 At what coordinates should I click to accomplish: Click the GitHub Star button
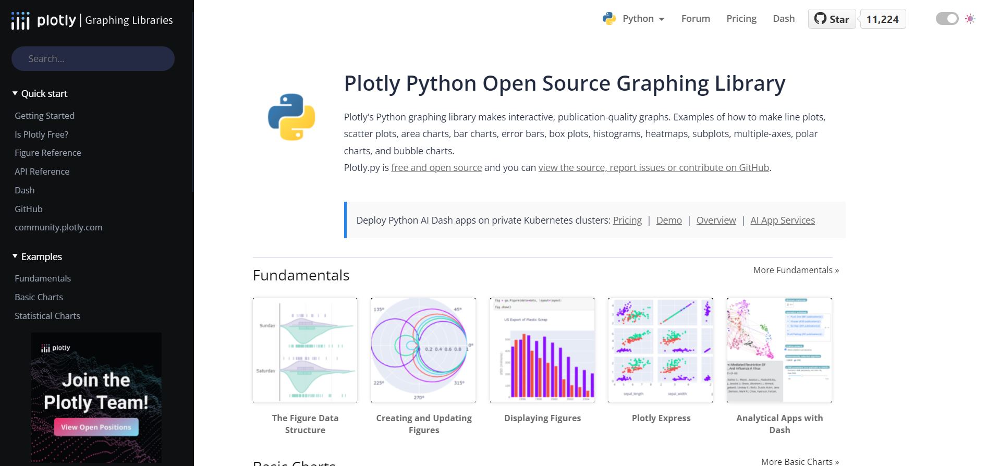coord(832,19)
